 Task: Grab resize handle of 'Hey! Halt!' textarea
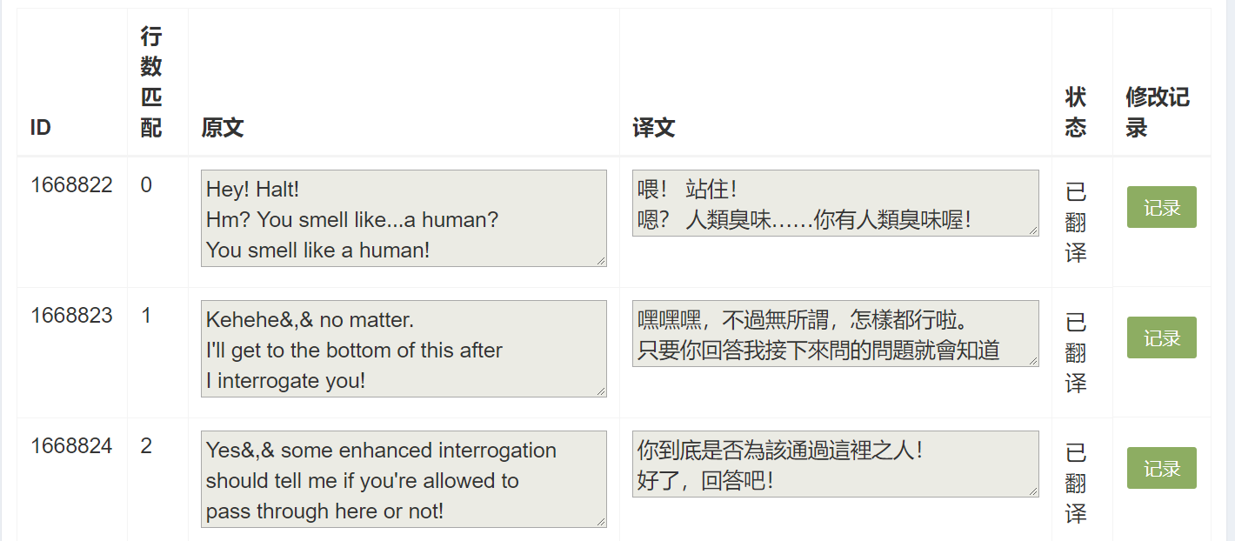click(601, 260)
